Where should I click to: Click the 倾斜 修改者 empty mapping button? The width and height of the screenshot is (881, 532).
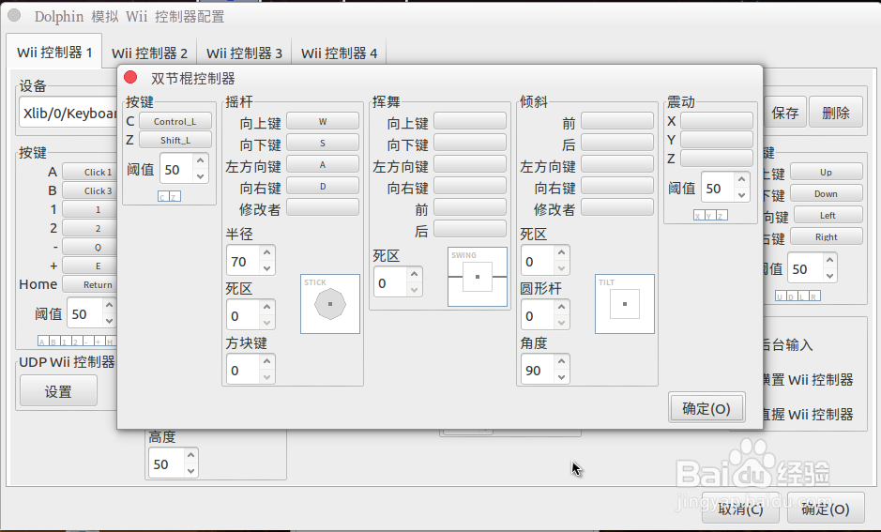pos(617,207)
